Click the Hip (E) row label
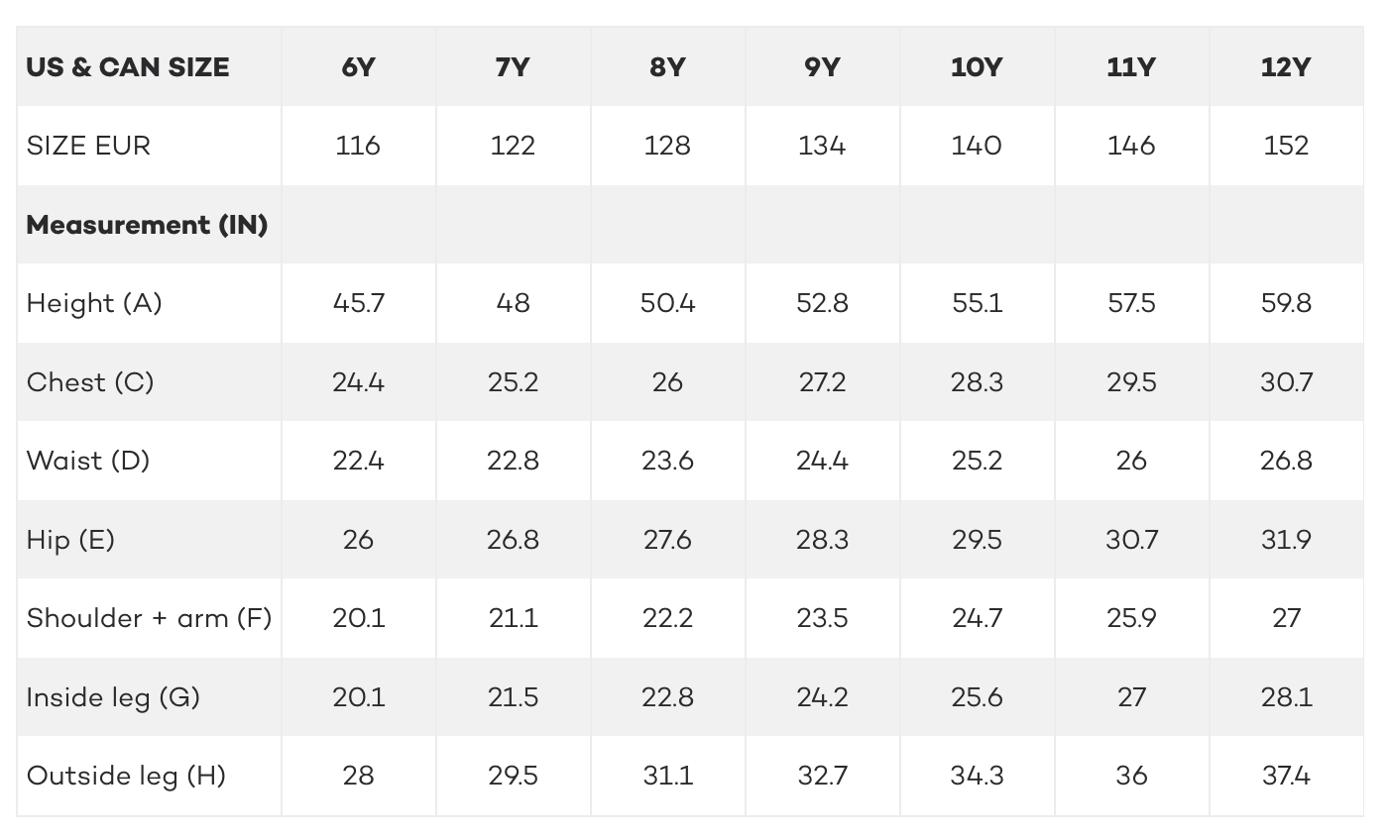The width and height of the screenshot is (1390, 838). click(70, 540)
